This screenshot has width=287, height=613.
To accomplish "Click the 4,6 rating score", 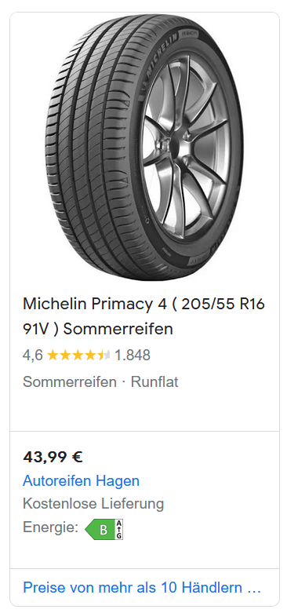I will [33, 356].
